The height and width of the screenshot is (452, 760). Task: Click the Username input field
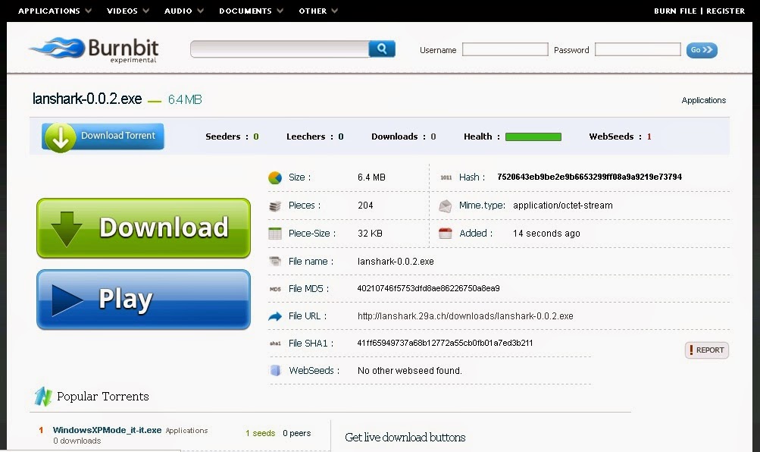(x=505, y=49)
